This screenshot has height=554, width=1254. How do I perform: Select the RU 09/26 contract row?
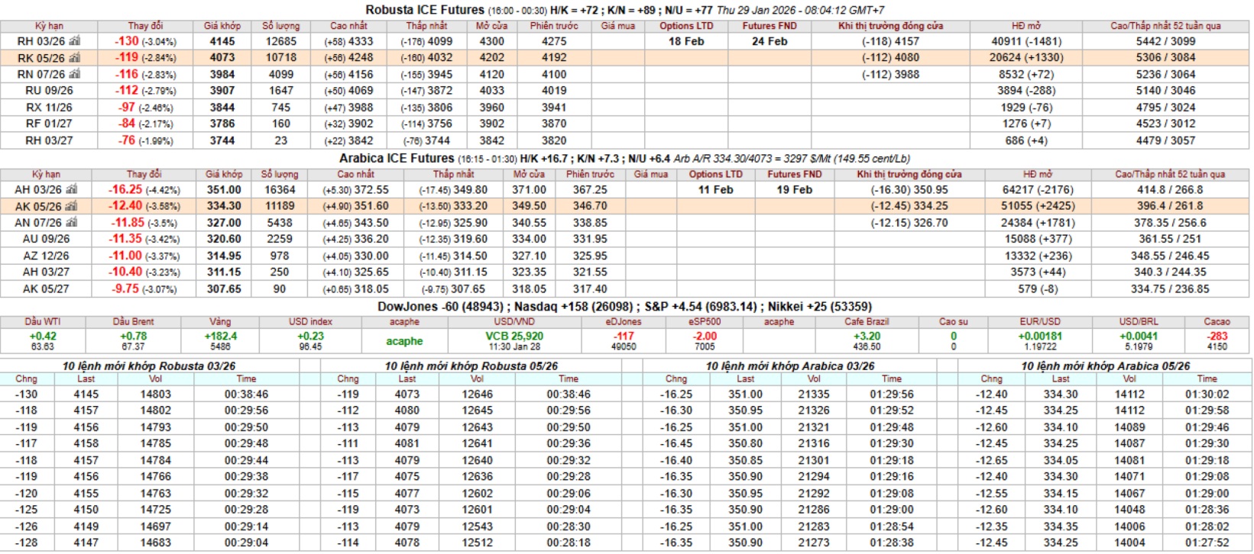pos(49,91)
